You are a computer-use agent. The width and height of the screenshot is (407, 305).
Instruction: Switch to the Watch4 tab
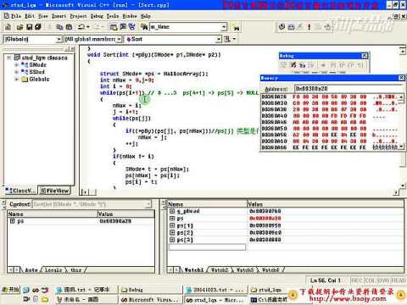(x=270, y=270)
